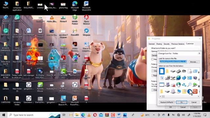210x118 pixels.
Task: Switch to the Sharing tab in Properties
Action: (159, 44)
